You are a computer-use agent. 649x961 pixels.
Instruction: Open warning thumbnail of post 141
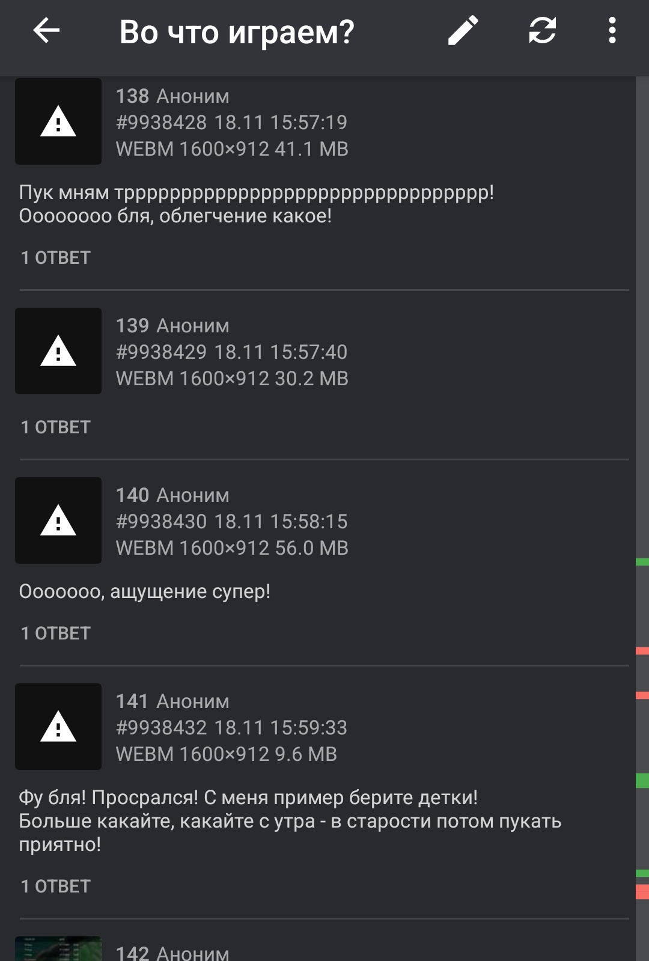coord(58,727)
